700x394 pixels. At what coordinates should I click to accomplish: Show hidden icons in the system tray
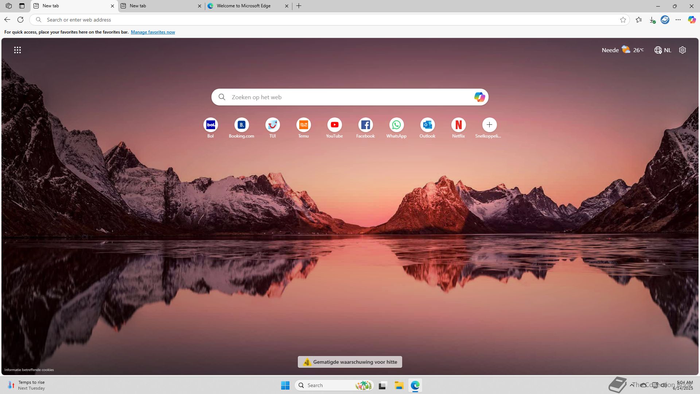[632, 385]
